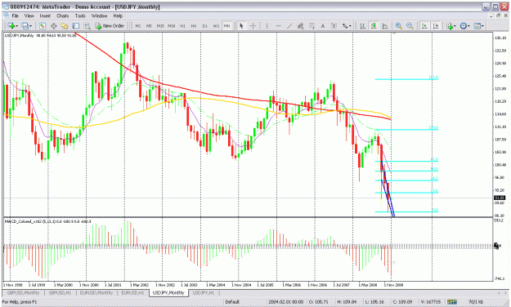Pick the horizontal line drawing tool
Screen dimensions: 511x307
click(x=278, y=25)
